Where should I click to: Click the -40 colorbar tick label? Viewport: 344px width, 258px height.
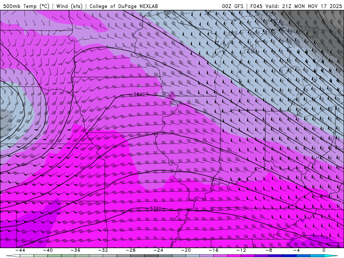pyautogui.click(x=48, y=250)
